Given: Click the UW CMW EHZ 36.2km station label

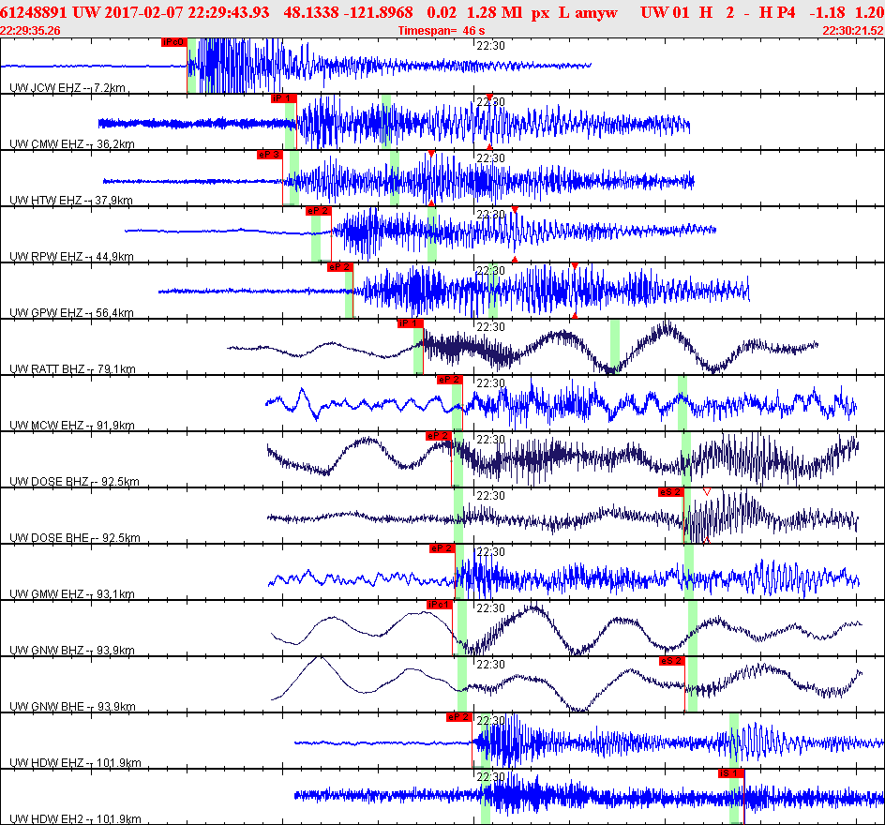Looking at the screenshot, I should pyautogui.click(x=71, y=143).
